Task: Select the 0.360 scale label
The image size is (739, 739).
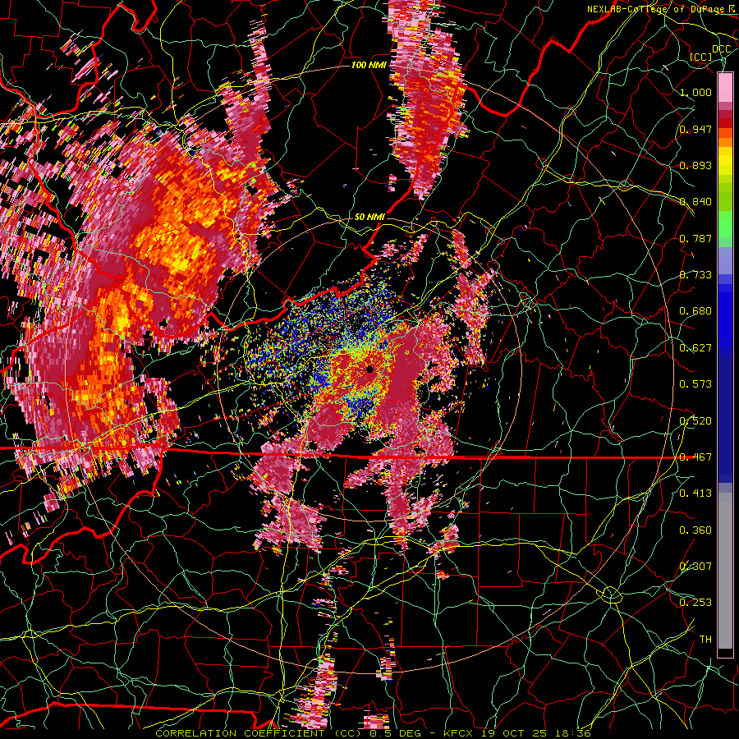Action: tap(695, 530)
